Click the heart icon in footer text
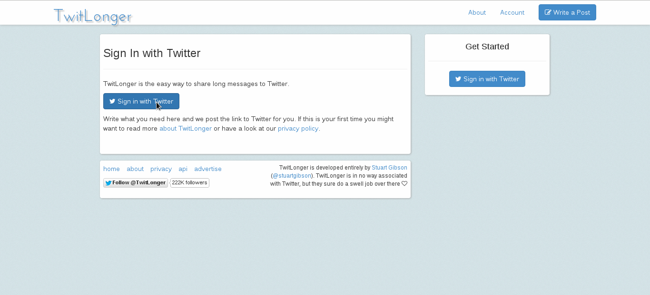Viewport: 650px width, 295px height. click(404, 184)
